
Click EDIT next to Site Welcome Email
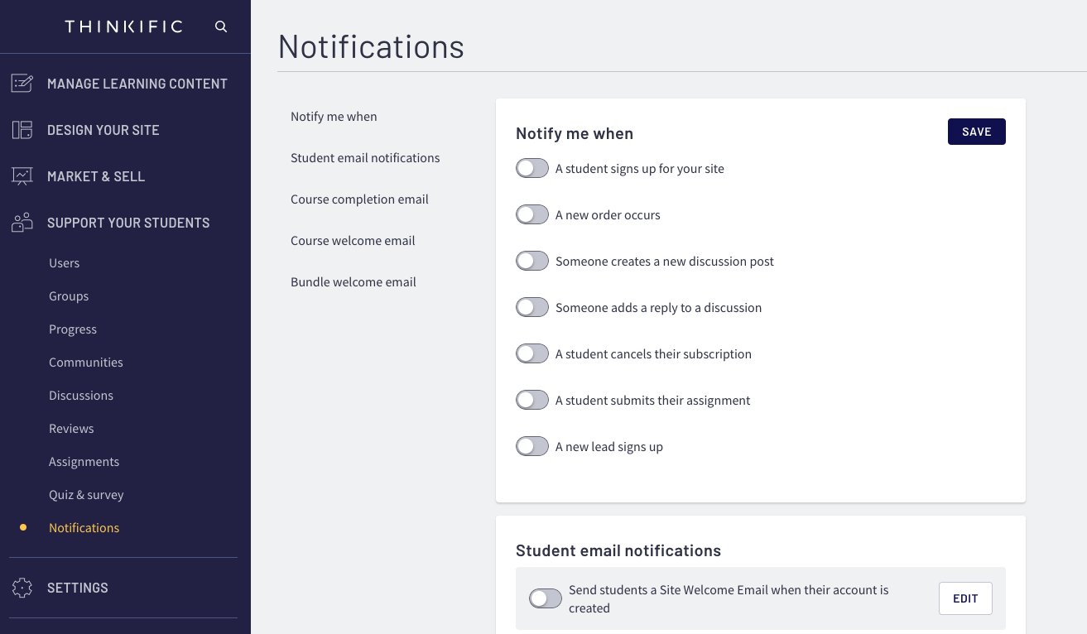click(965, 598)
